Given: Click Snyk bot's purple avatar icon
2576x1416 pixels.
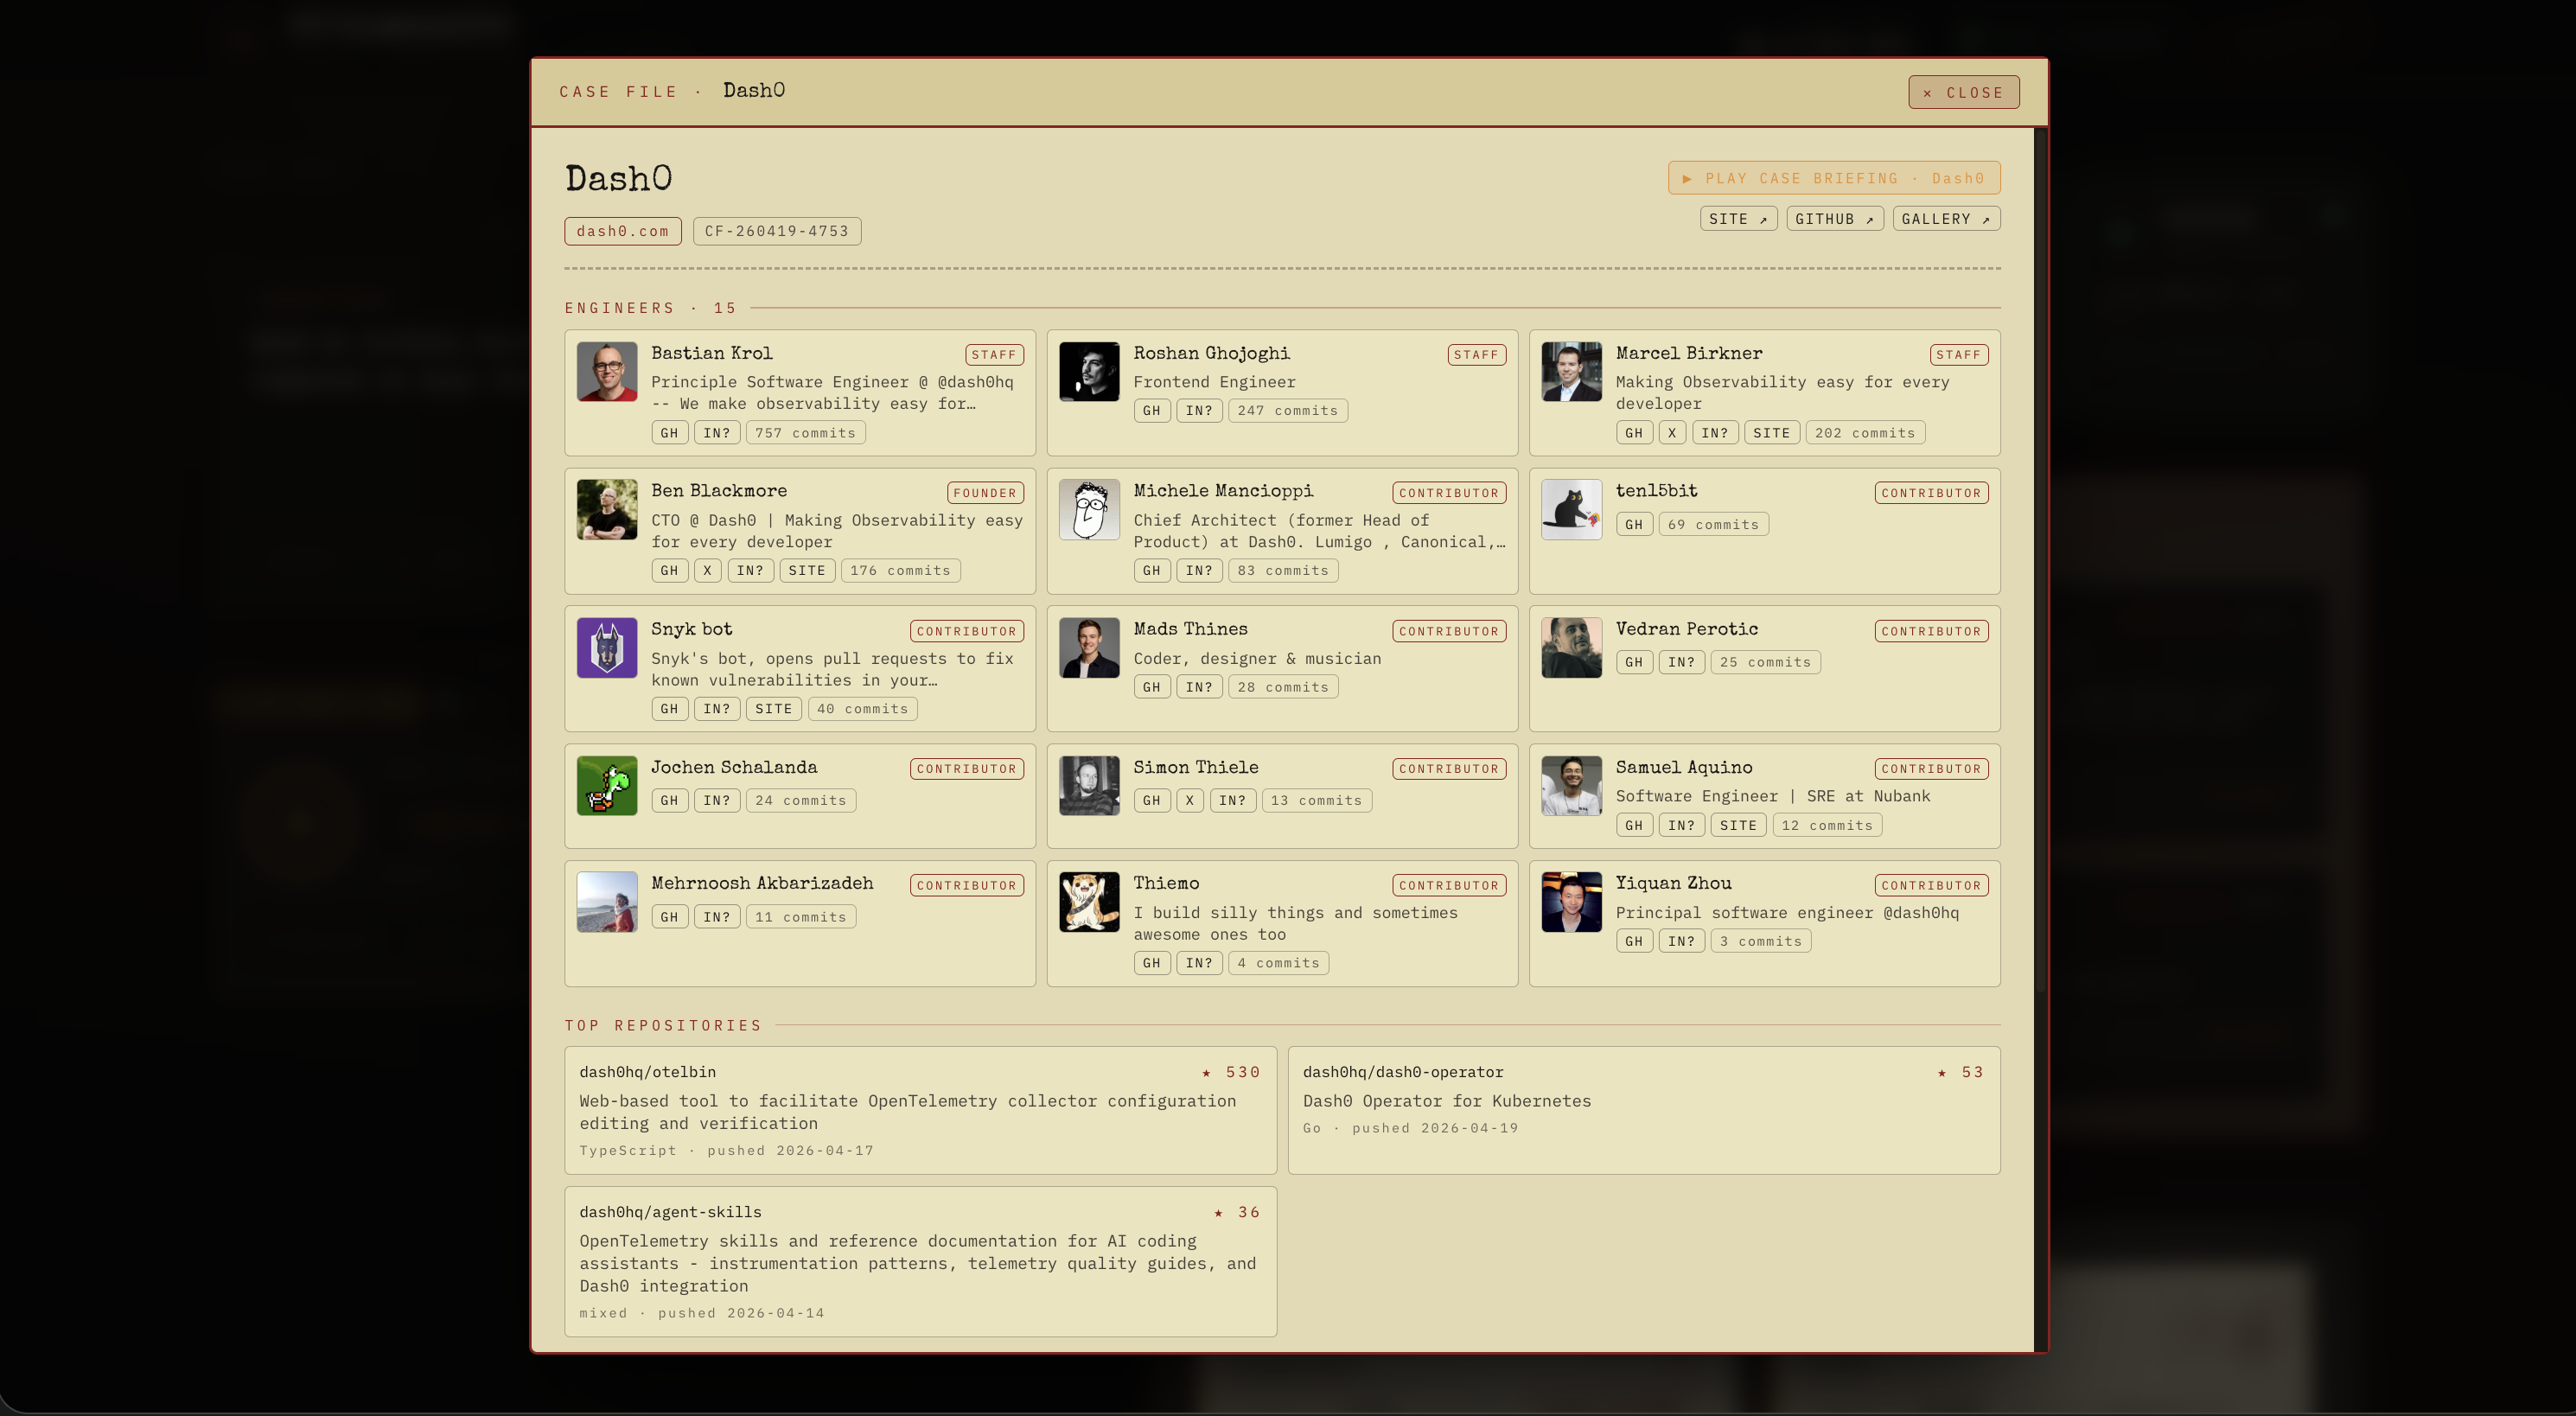Looking at the screenshot, I should 606,648.
